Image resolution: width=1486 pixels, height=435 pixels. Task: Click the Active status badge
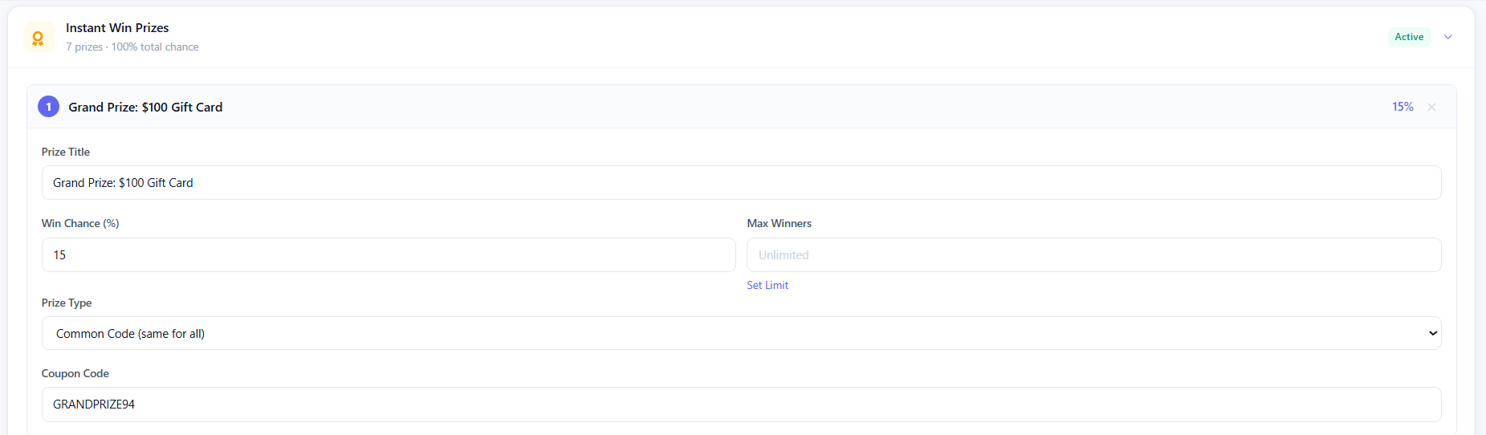tap(1409, 37)
